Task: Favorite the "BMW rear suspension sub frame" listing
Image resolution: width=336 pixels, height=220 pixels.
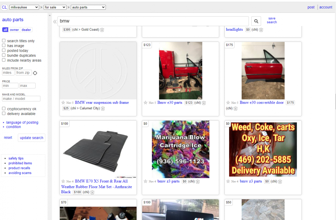Action: (x=63, y=103)
